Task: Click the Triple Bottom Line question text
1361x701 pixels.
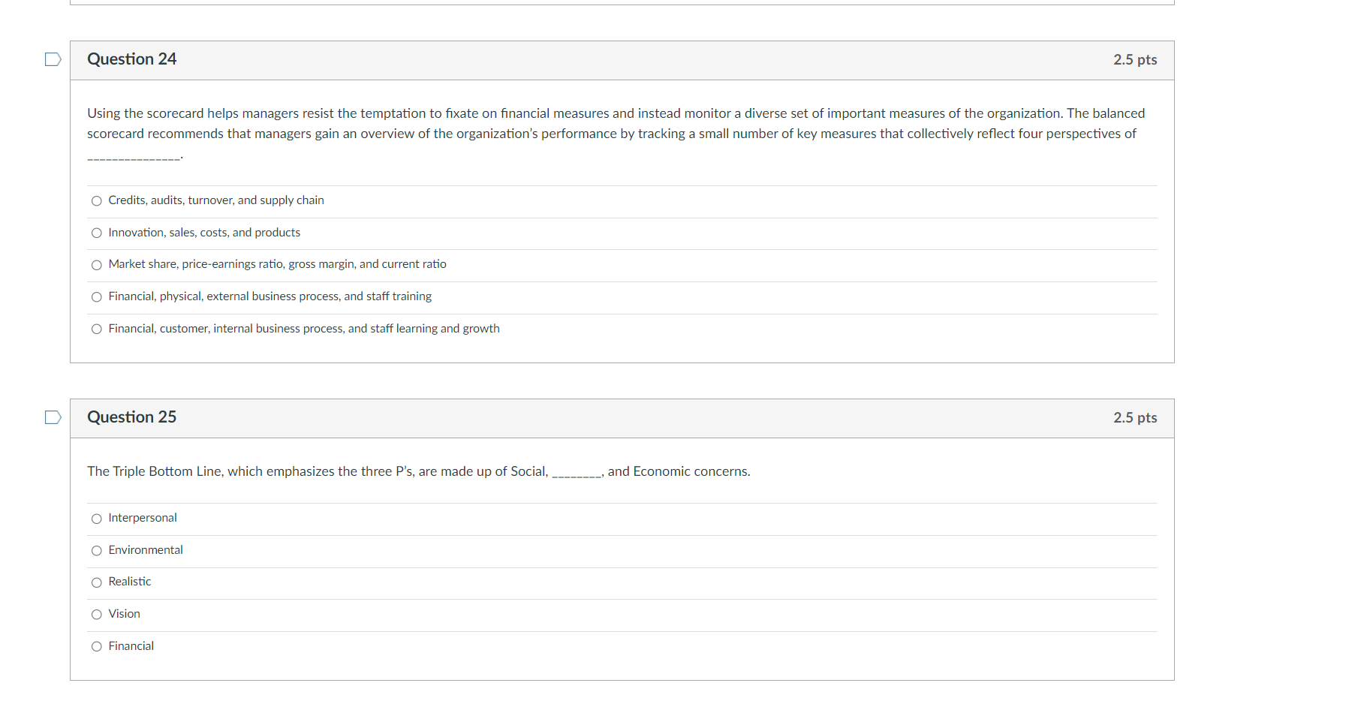Action: [418, 471]
